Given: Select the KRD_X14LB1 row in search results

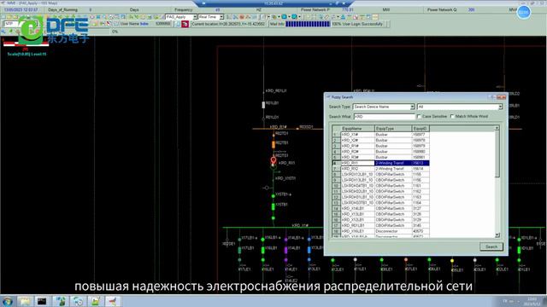Looking at the screenshot, I should [x=380, y=208].
